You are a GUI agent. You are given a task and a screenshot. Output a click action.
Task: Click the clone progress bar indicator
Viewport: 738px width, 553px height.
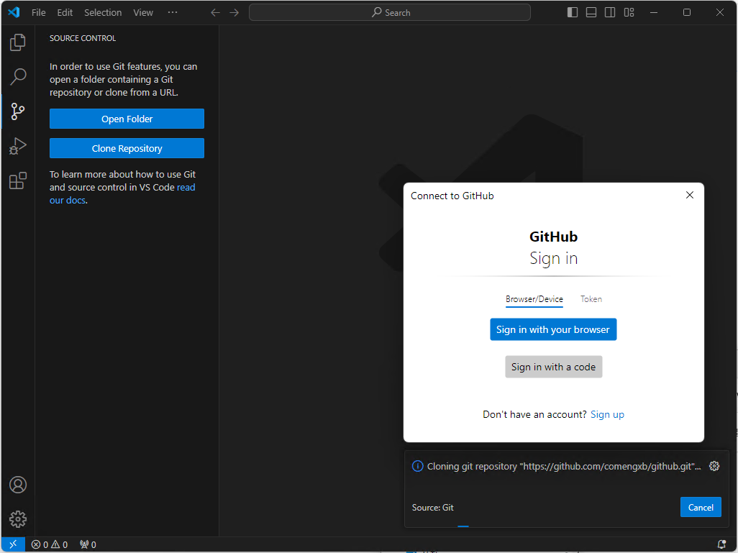[463, 526]
